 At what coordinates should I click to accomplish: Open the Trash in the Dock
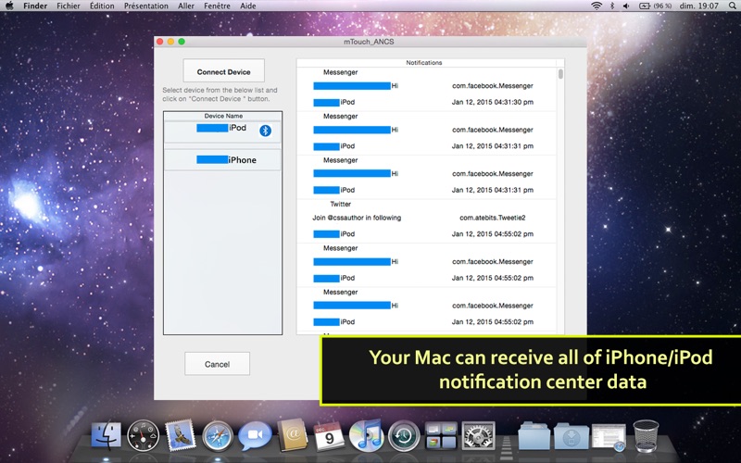646,435
